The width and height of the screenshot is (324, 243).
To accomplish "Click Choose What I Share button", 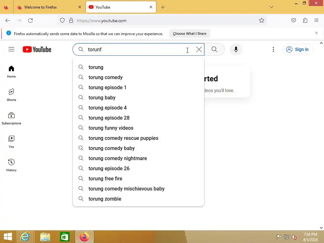I will (x=190, y=34).
